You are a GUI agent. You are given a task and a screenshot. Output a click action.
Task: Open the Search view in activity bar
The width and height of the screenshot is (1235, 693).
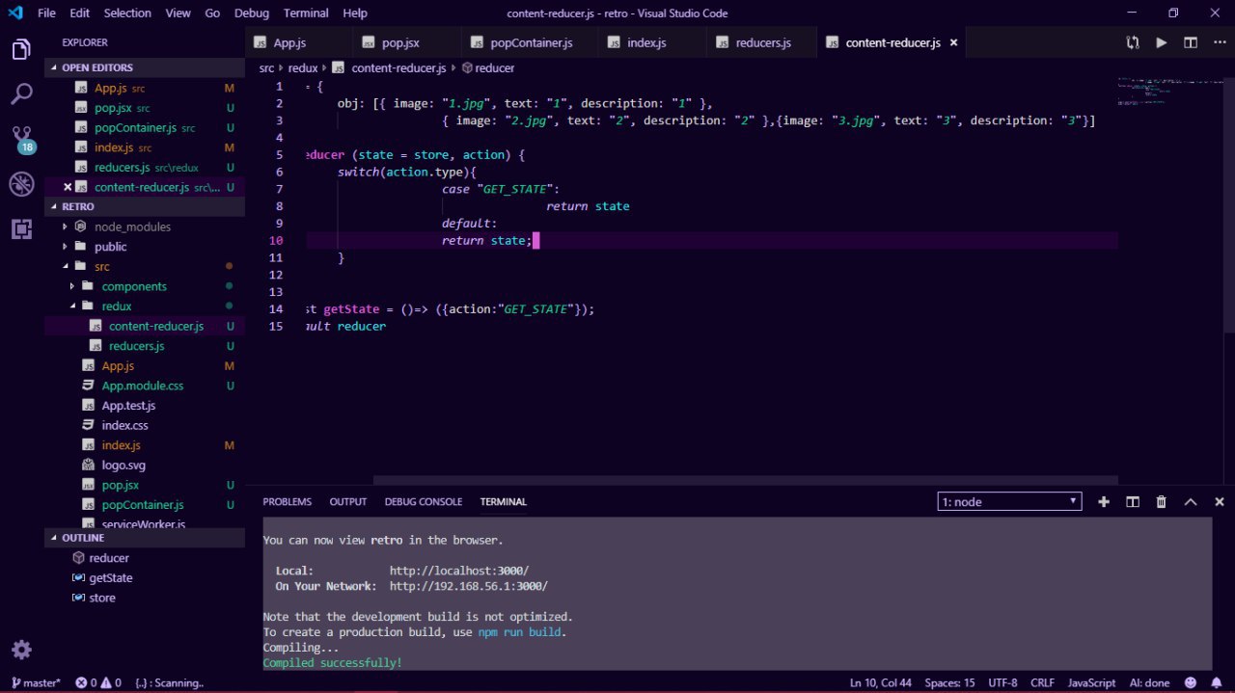21,93
